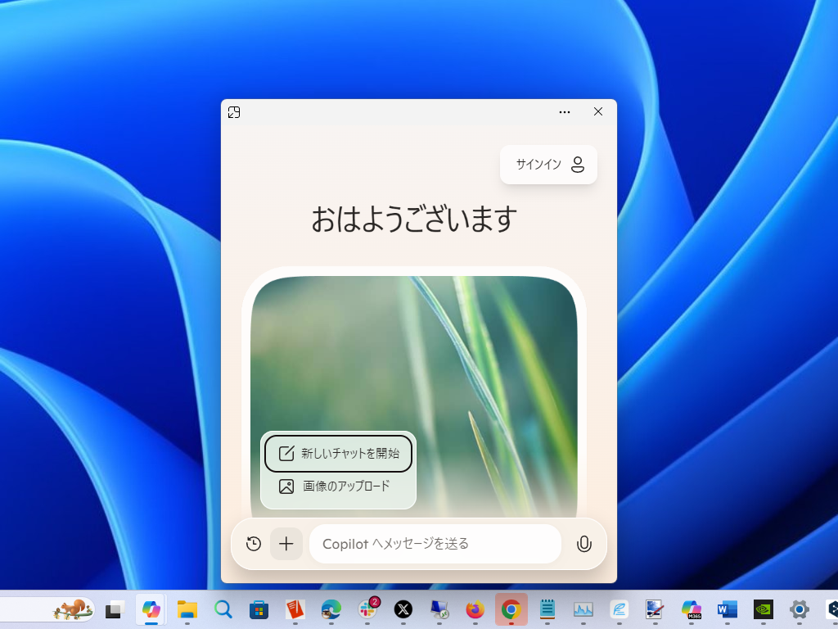
Task: Open conversation history with the clock icon
Action: [253, 543]
